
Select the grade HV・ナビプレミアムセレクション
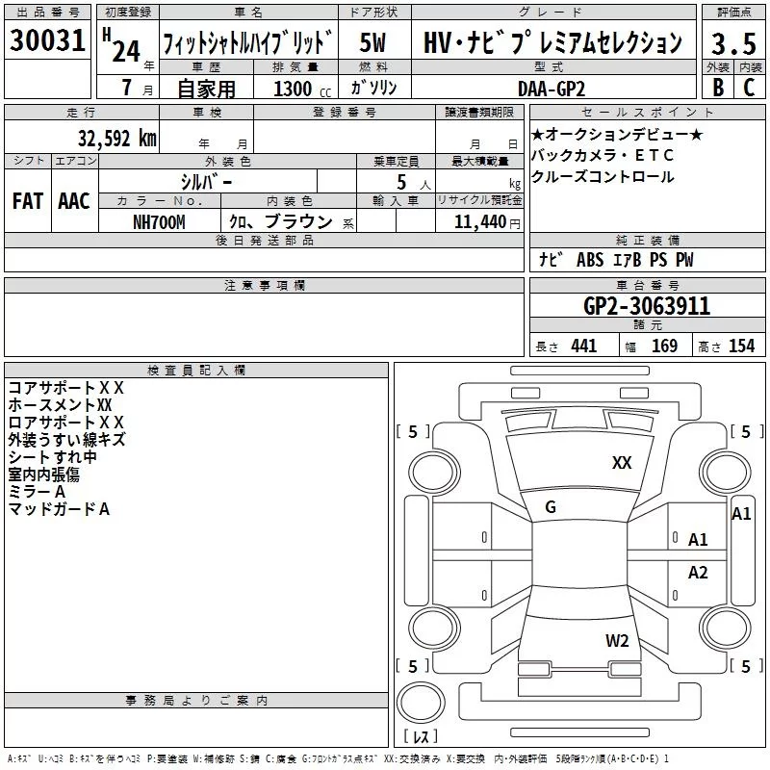click(552, 42)
